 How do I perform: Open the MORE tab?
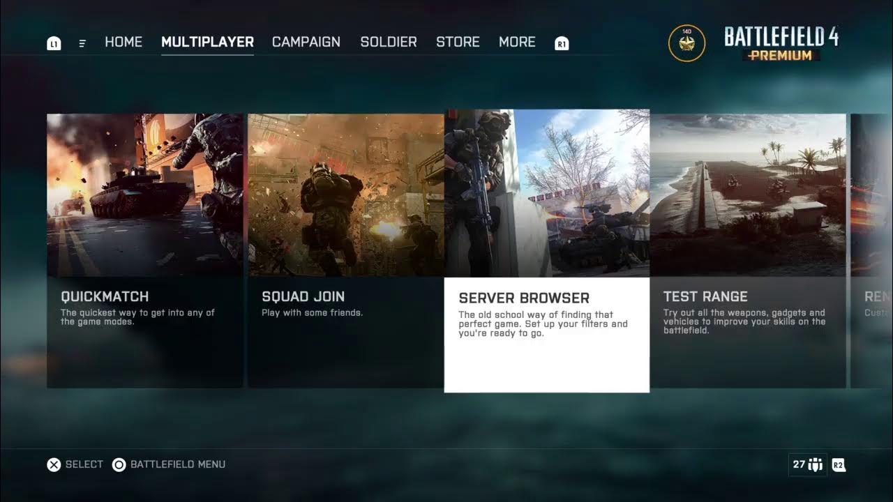click(517, 42)
